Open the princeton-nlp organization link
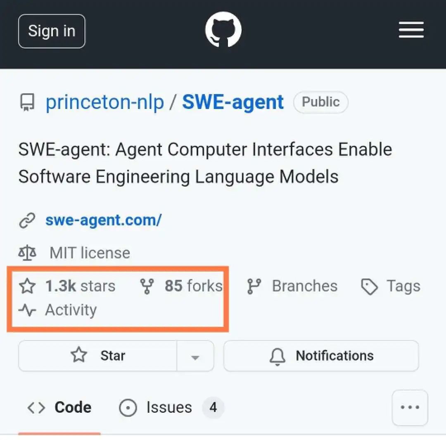The height and width of the screenshot is (440, 446). (x=105, y=102)
